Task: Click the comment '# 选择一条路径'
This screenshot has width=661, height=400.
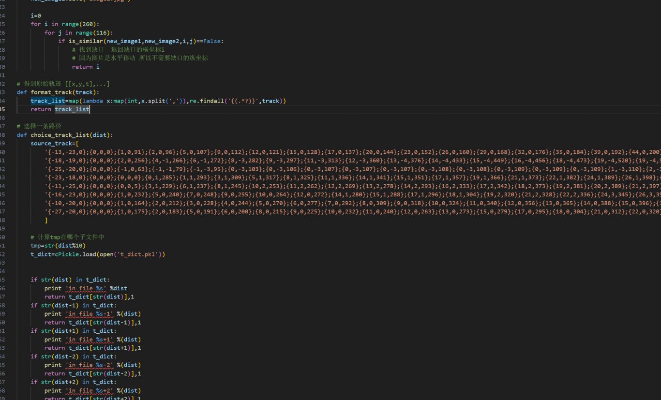Action: click(39, 126)
